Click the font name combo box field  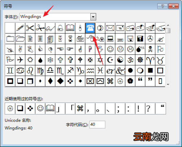[x=58, y=17]
